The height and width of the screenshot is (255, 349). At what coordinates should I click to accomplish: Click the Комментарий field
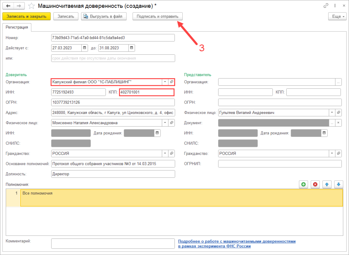pyautogui.click(x=113, y=243)
